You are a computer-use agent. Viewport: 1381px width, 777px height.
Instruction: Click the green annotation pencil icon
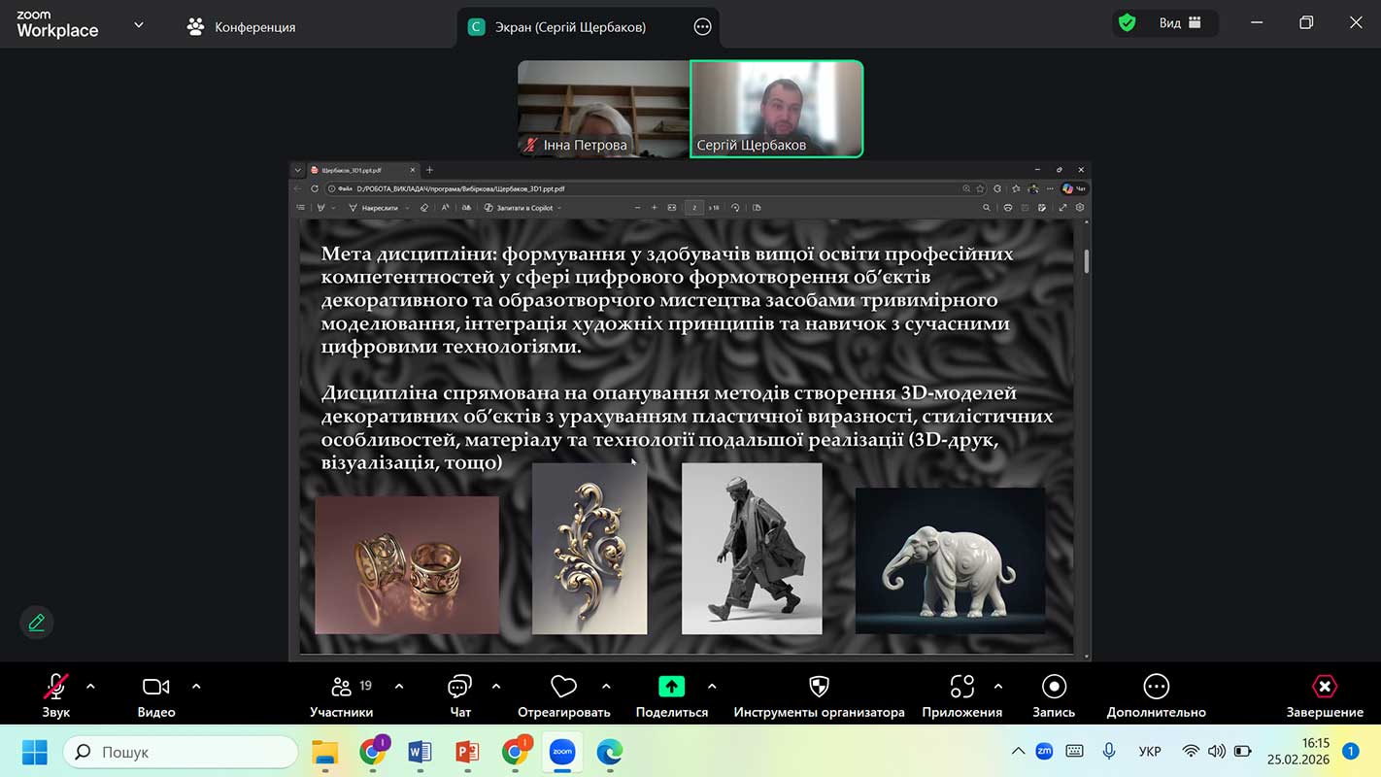click(x=37, y=623)
